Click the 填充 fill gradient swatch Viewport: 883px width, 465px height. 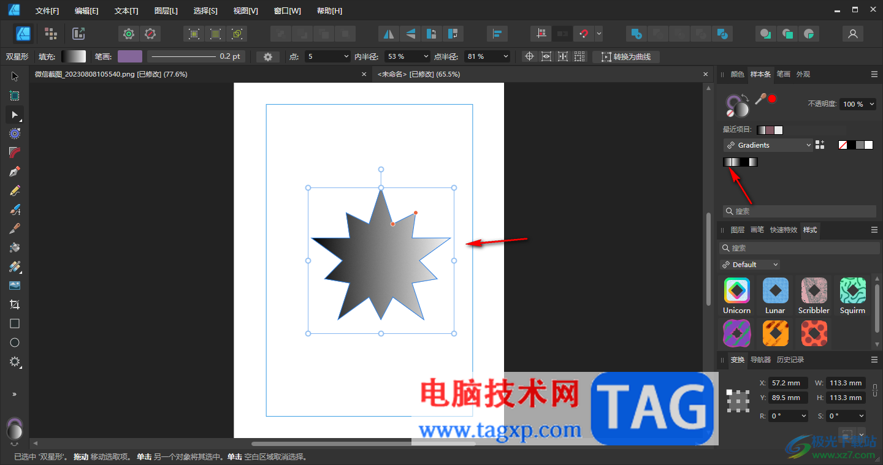[74, 56]
